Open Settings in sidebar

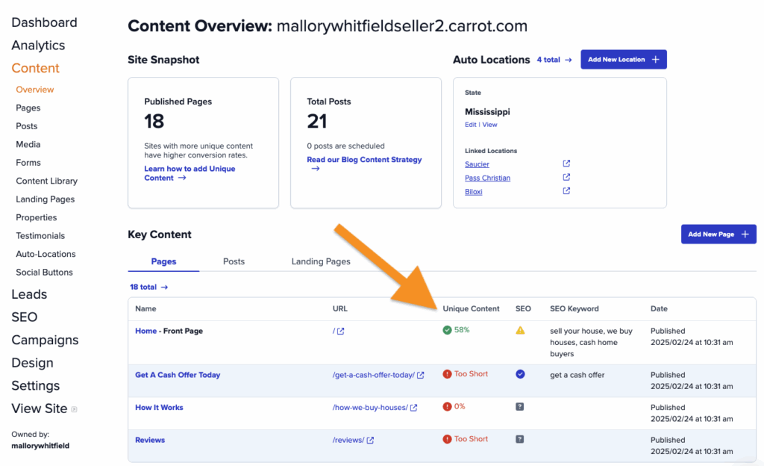coord(36,386)
